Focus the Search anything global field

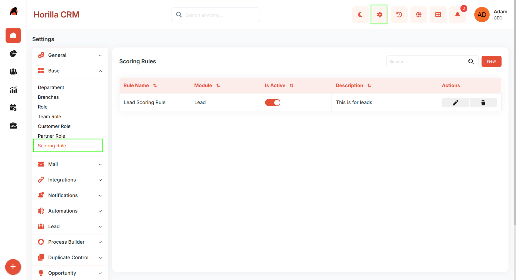(x=216, y=15)
